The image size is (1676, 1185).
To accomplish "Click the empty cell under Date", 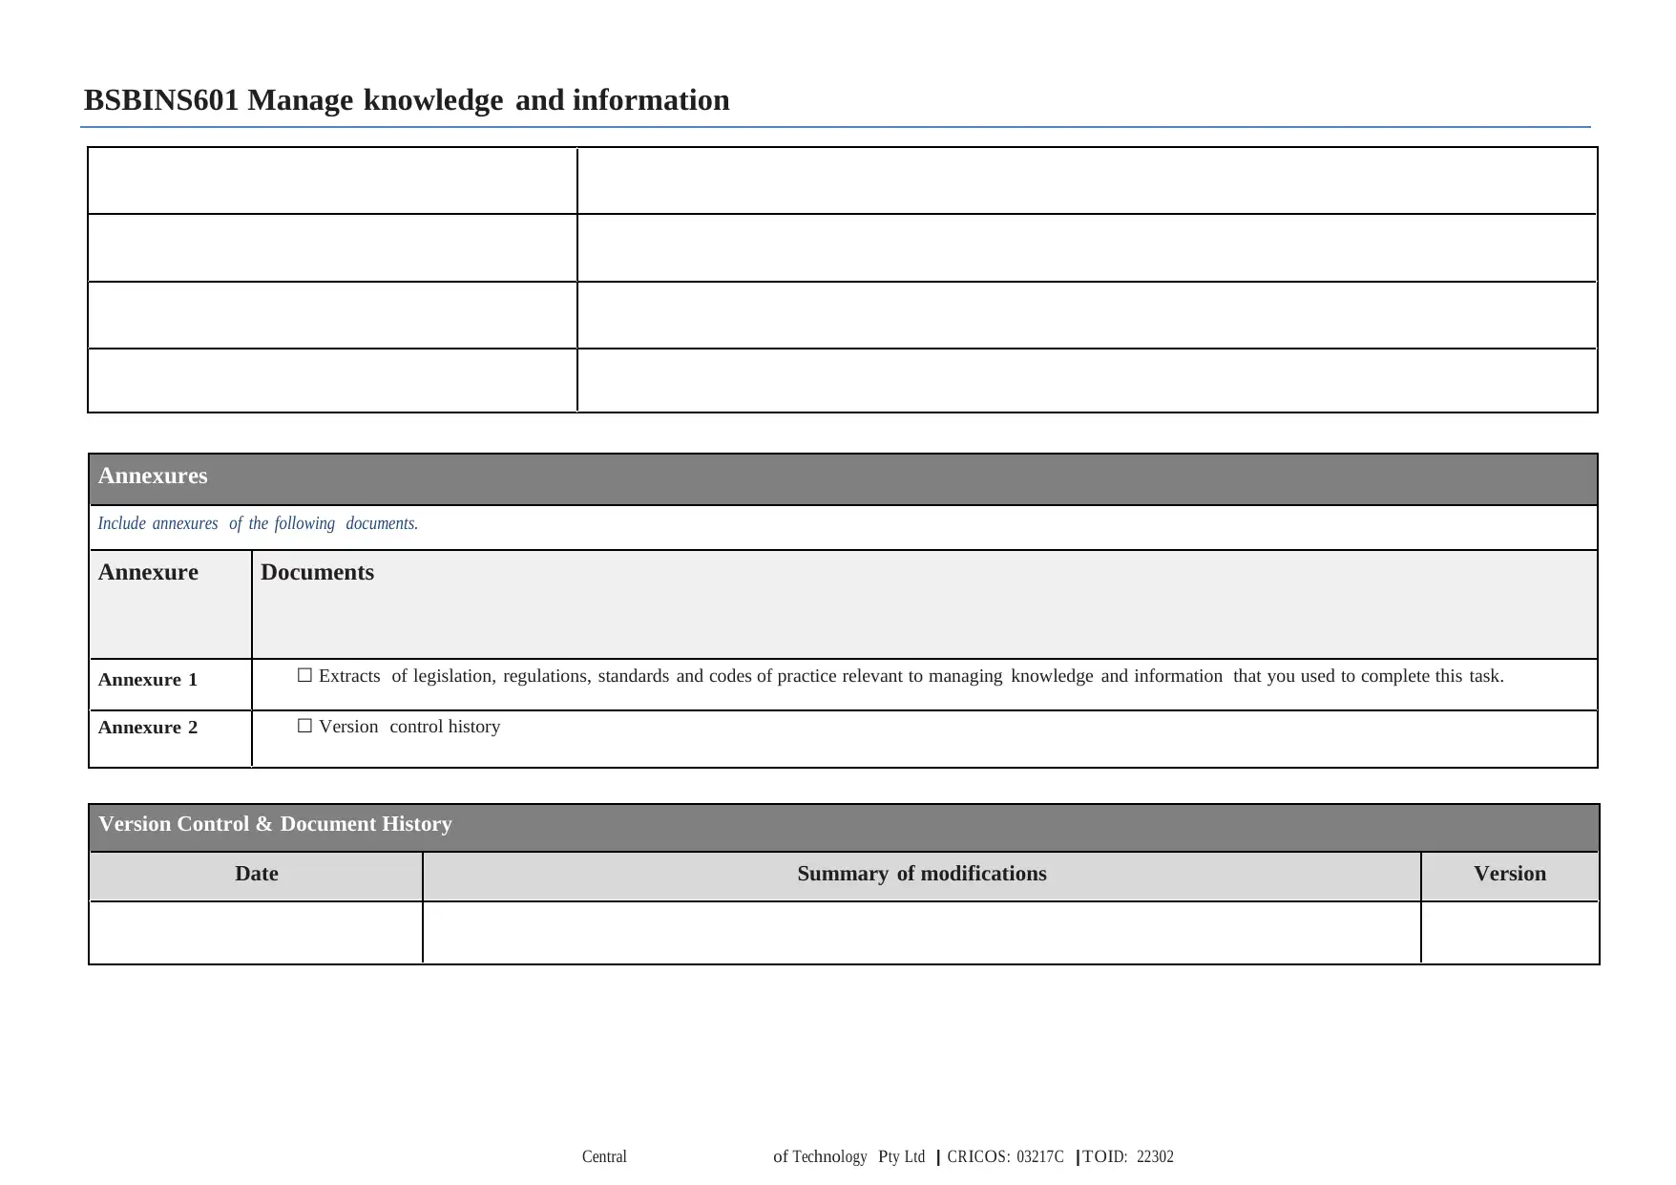I will 256,933.
